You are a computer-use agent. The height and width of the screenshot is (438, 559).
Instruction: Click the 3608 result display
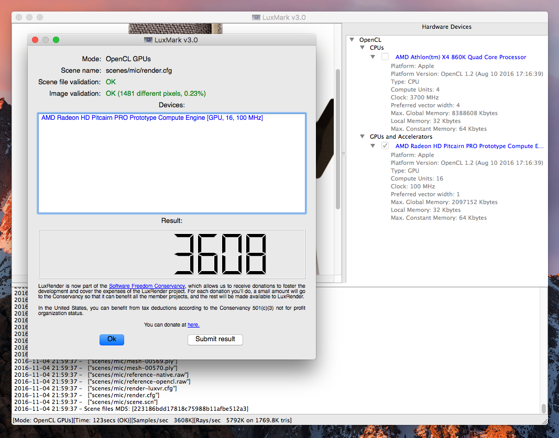(172, 254)
